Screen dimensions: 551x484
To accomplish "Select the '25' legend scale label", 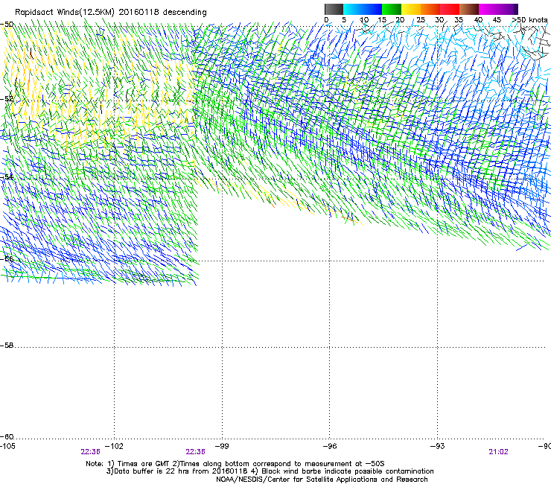I will tap(421, 20).
